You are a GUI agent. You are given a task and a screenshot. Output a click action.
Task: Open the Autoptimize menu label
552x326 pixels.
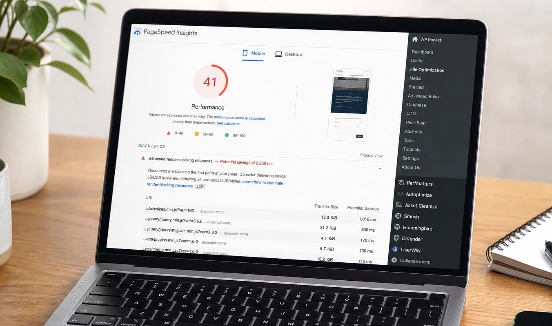pos(418,195)
